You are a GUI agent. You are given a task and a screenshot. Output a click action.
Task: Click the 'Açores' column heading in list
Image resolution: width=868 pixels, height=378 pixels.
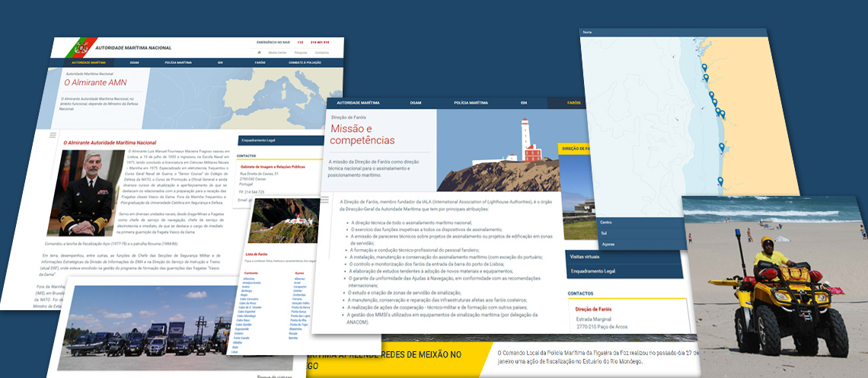[299, 274]
